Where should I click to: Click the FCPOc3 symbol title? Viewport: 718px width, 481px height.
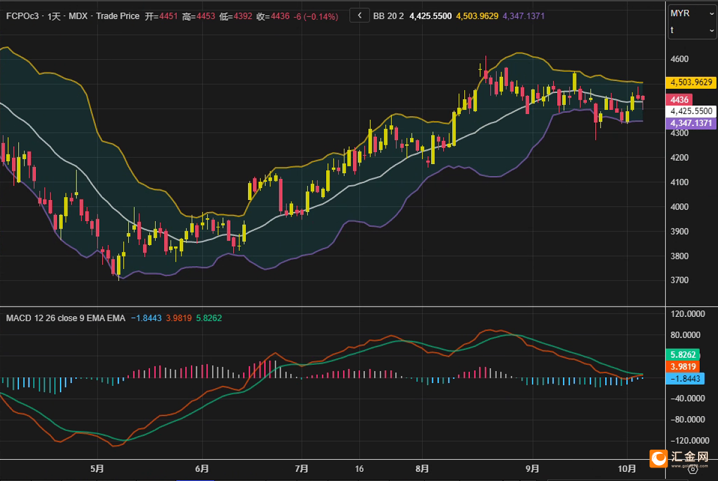click(x=22, y=17)
